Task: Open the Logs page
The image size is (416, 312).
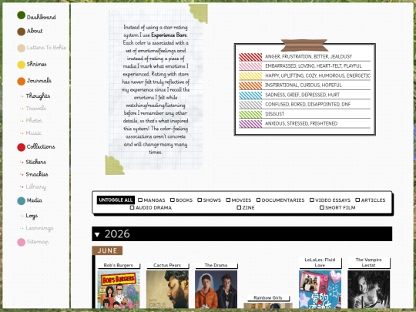Action: [x=32, y=216]
